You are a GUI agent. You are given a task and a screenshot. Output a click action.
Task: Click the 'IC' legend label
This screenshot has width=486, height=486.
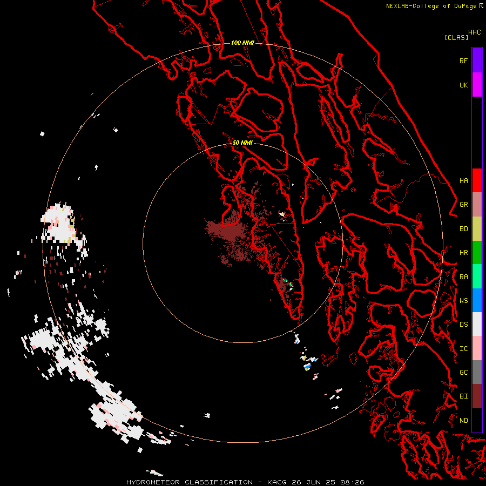pyautogui.click(x=463, y=349)
